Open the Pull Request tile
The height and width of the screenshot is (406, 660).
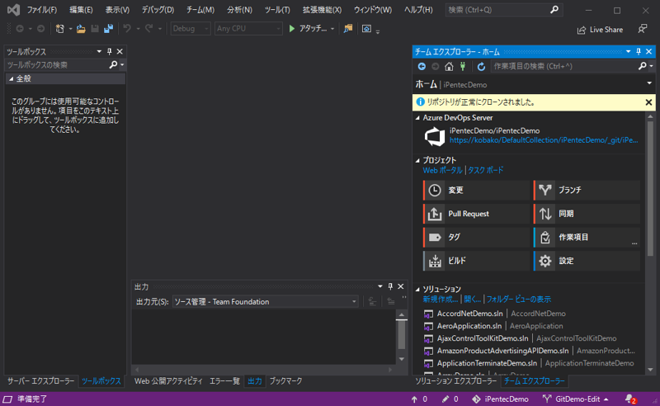(476, 214)
